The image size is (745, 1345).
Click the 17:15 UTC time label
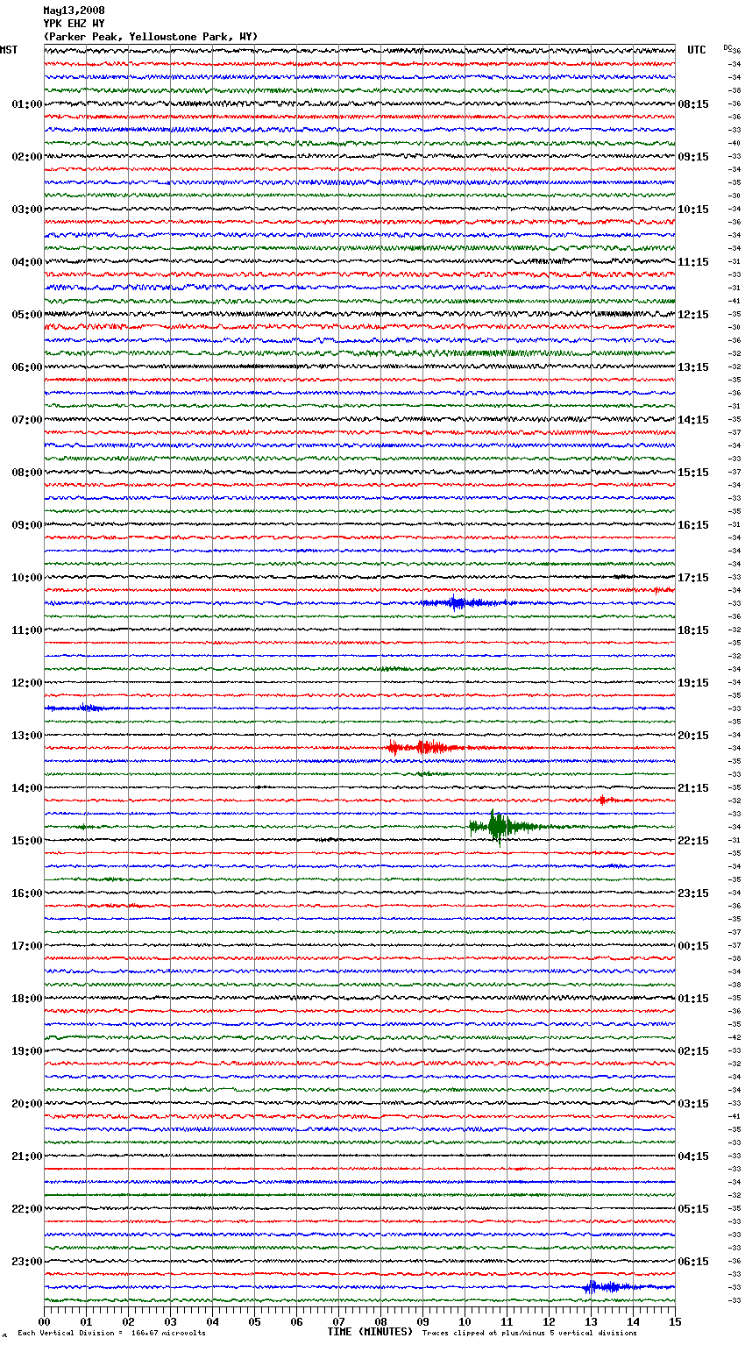(x=693, y=578)
